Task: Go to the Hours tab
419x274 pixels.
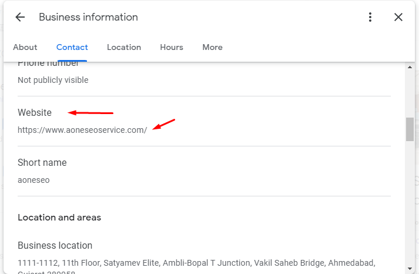Action: [172, 47]
